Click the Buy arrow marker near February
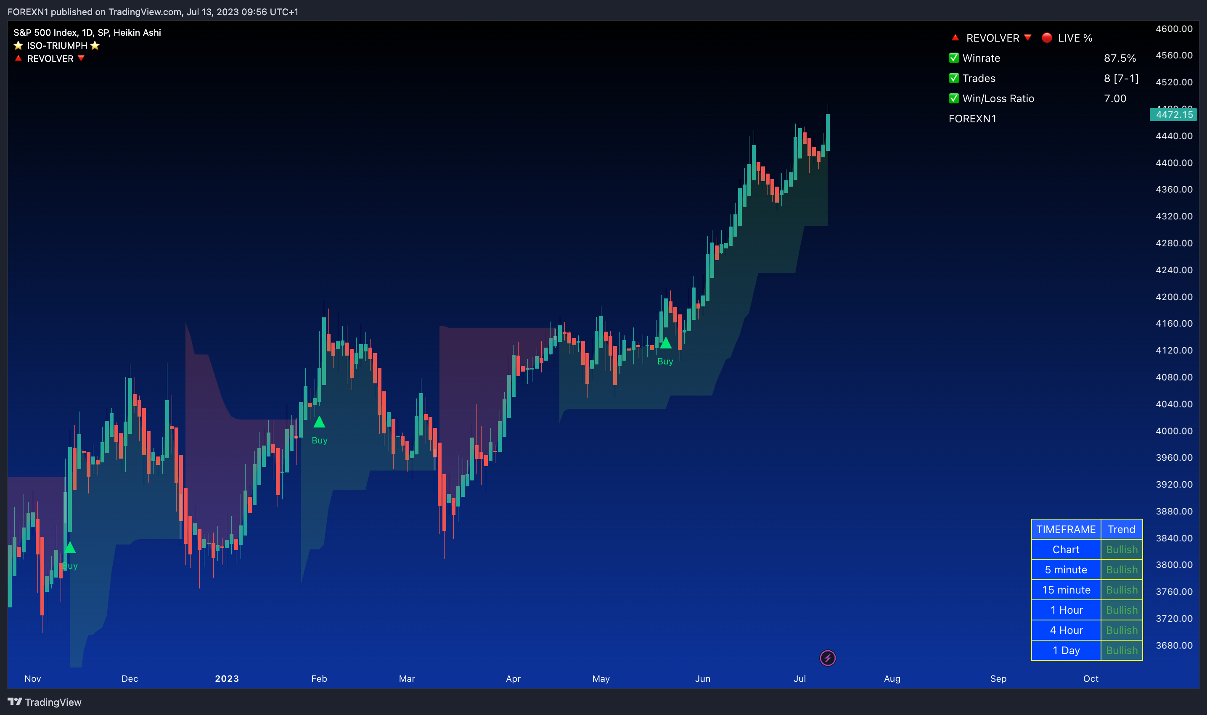The image size is (1207, 715). point(319,422)
